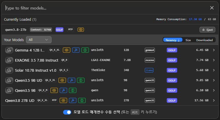
Task: Click vision eye icon on Gemma 4 12B row
Action: click(x=67, y=50)
